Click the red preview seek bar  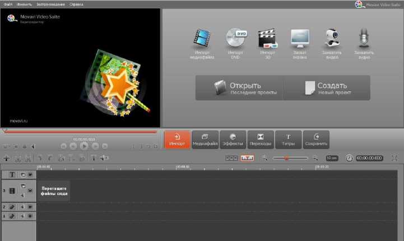coord(80,132)
